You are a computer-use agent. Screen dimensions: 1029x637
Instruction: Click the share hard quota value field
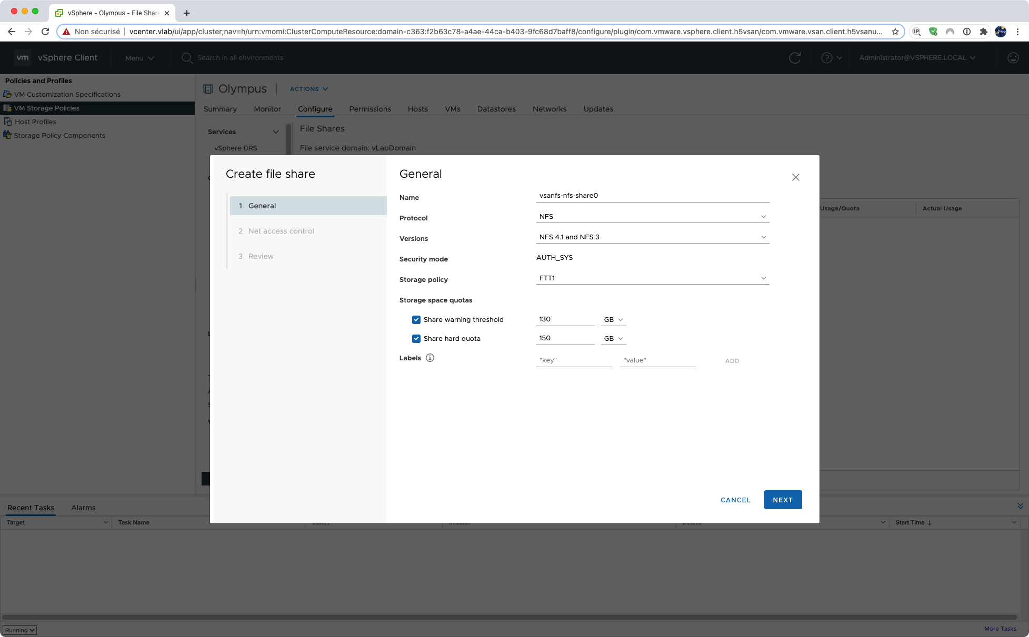(565, 338)
